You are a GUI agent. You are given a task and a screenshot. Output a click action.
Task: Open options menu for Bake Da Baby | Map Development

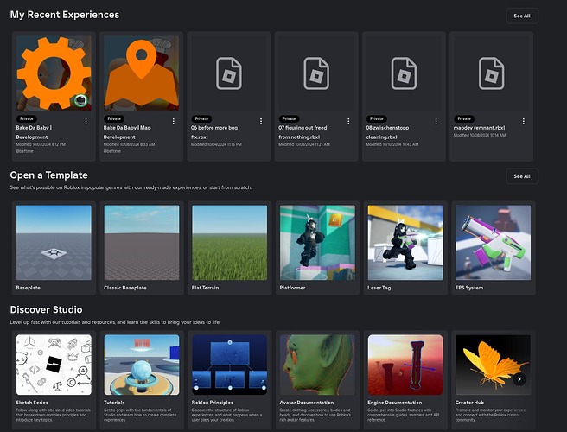click(174, 122)
